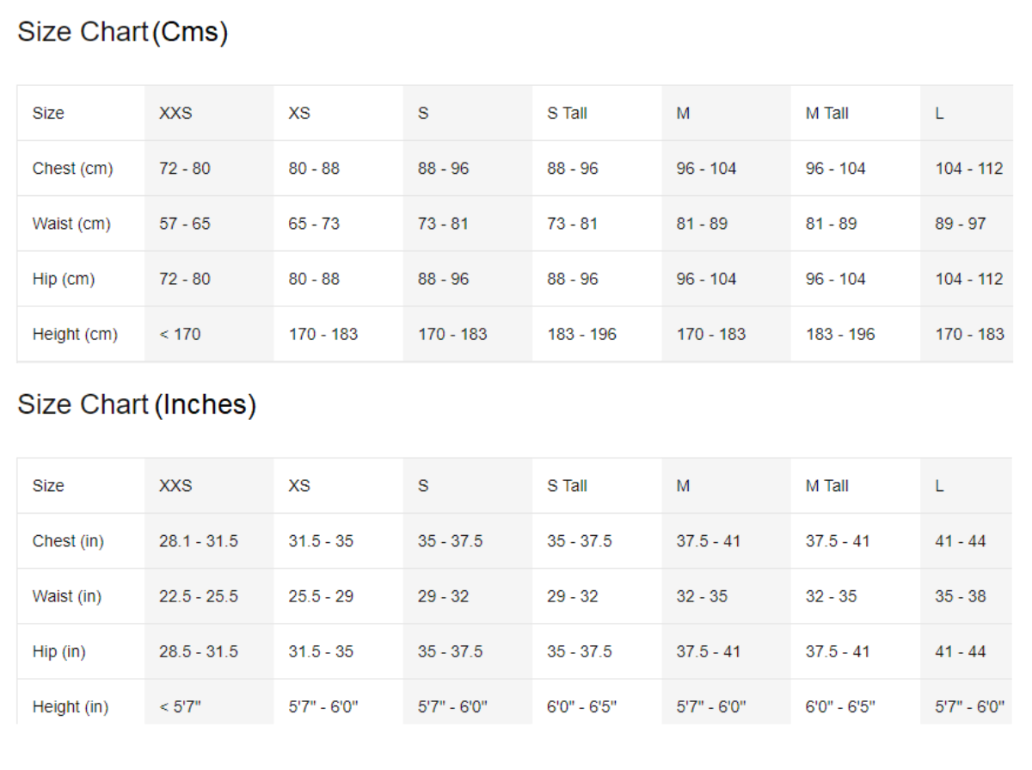Click the "28.1 - 31.5" chest cell
The height and width of the screenshot is (770, 1032).
click(x=199, y=541)
